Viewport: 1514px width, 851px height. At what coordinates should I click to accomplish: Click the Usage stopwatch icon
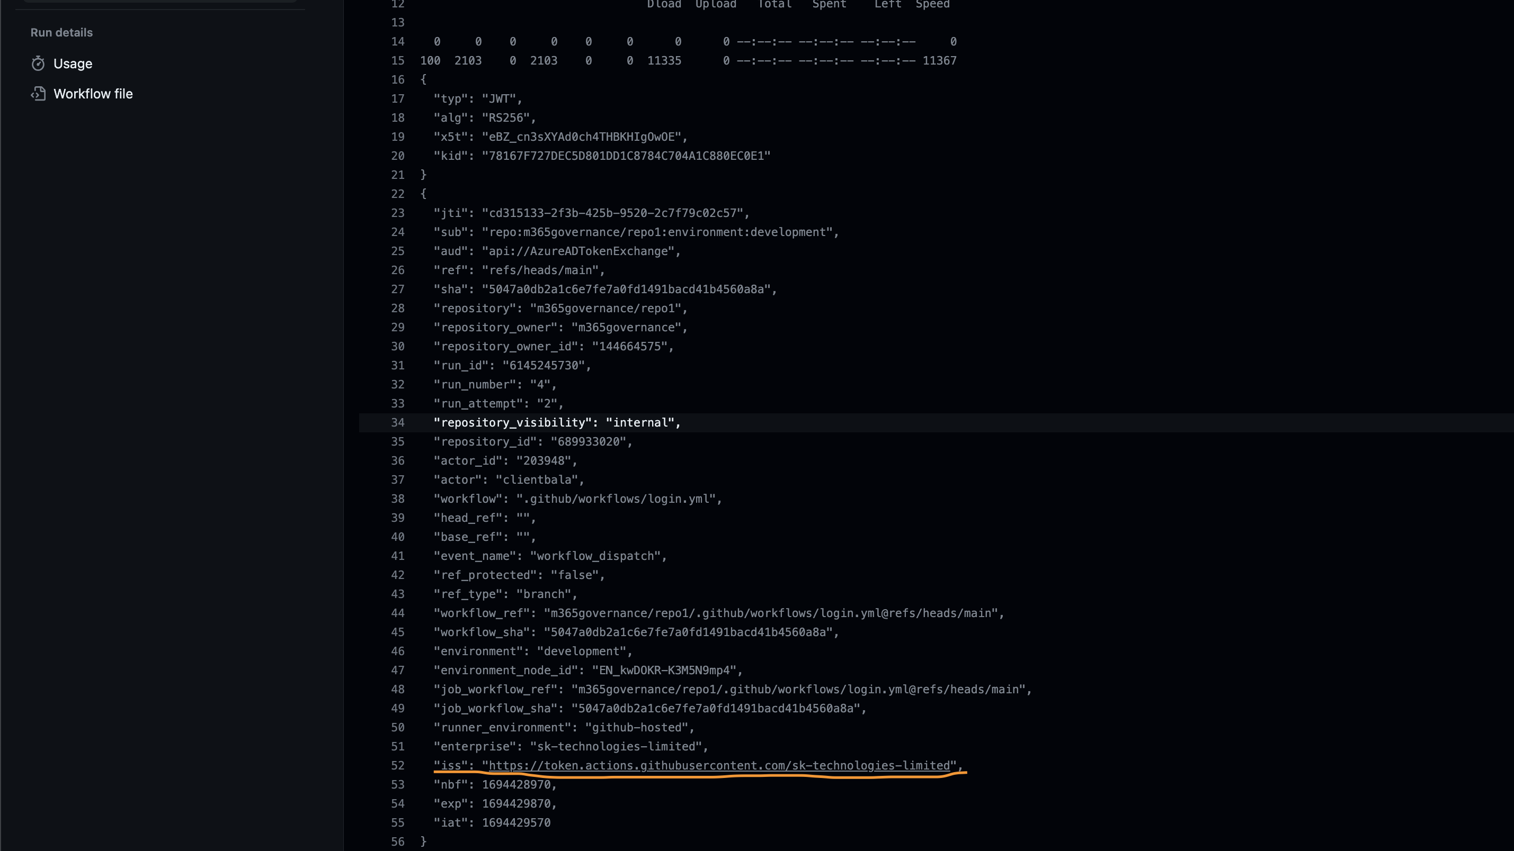(x=38, y=64)
